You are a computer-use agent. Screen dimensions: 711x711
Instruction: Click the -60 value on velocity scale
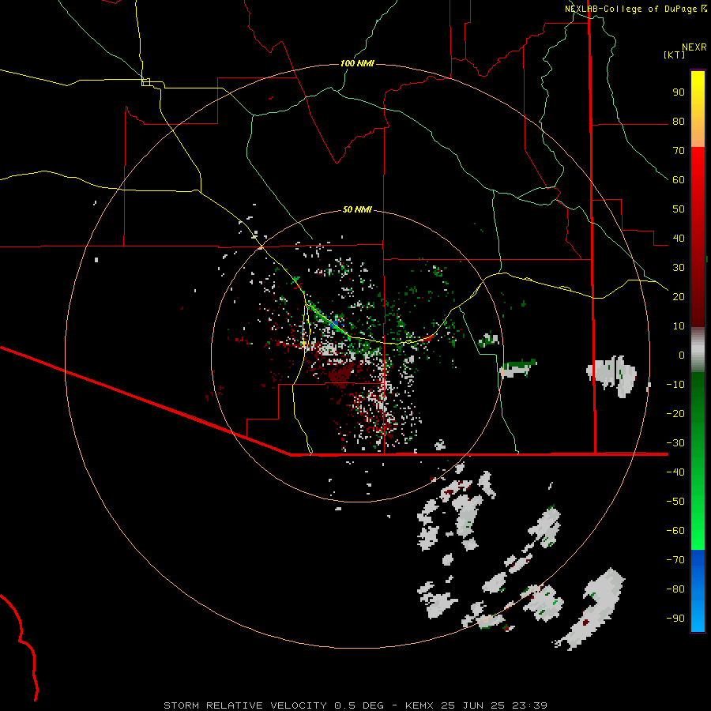(675, 531)
